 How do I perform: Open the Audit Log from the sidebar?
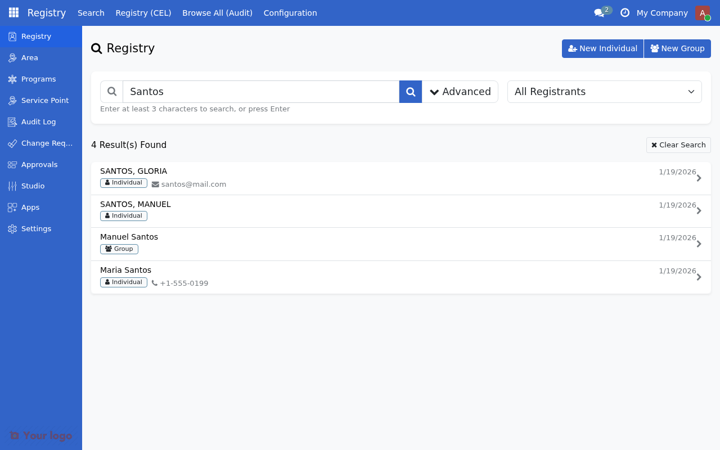pos(38,121)
